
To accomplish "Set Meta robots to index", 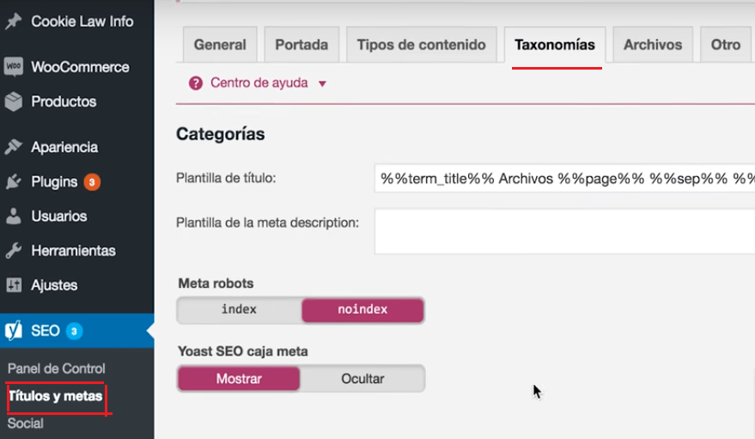I will click(x=239, y=310).
